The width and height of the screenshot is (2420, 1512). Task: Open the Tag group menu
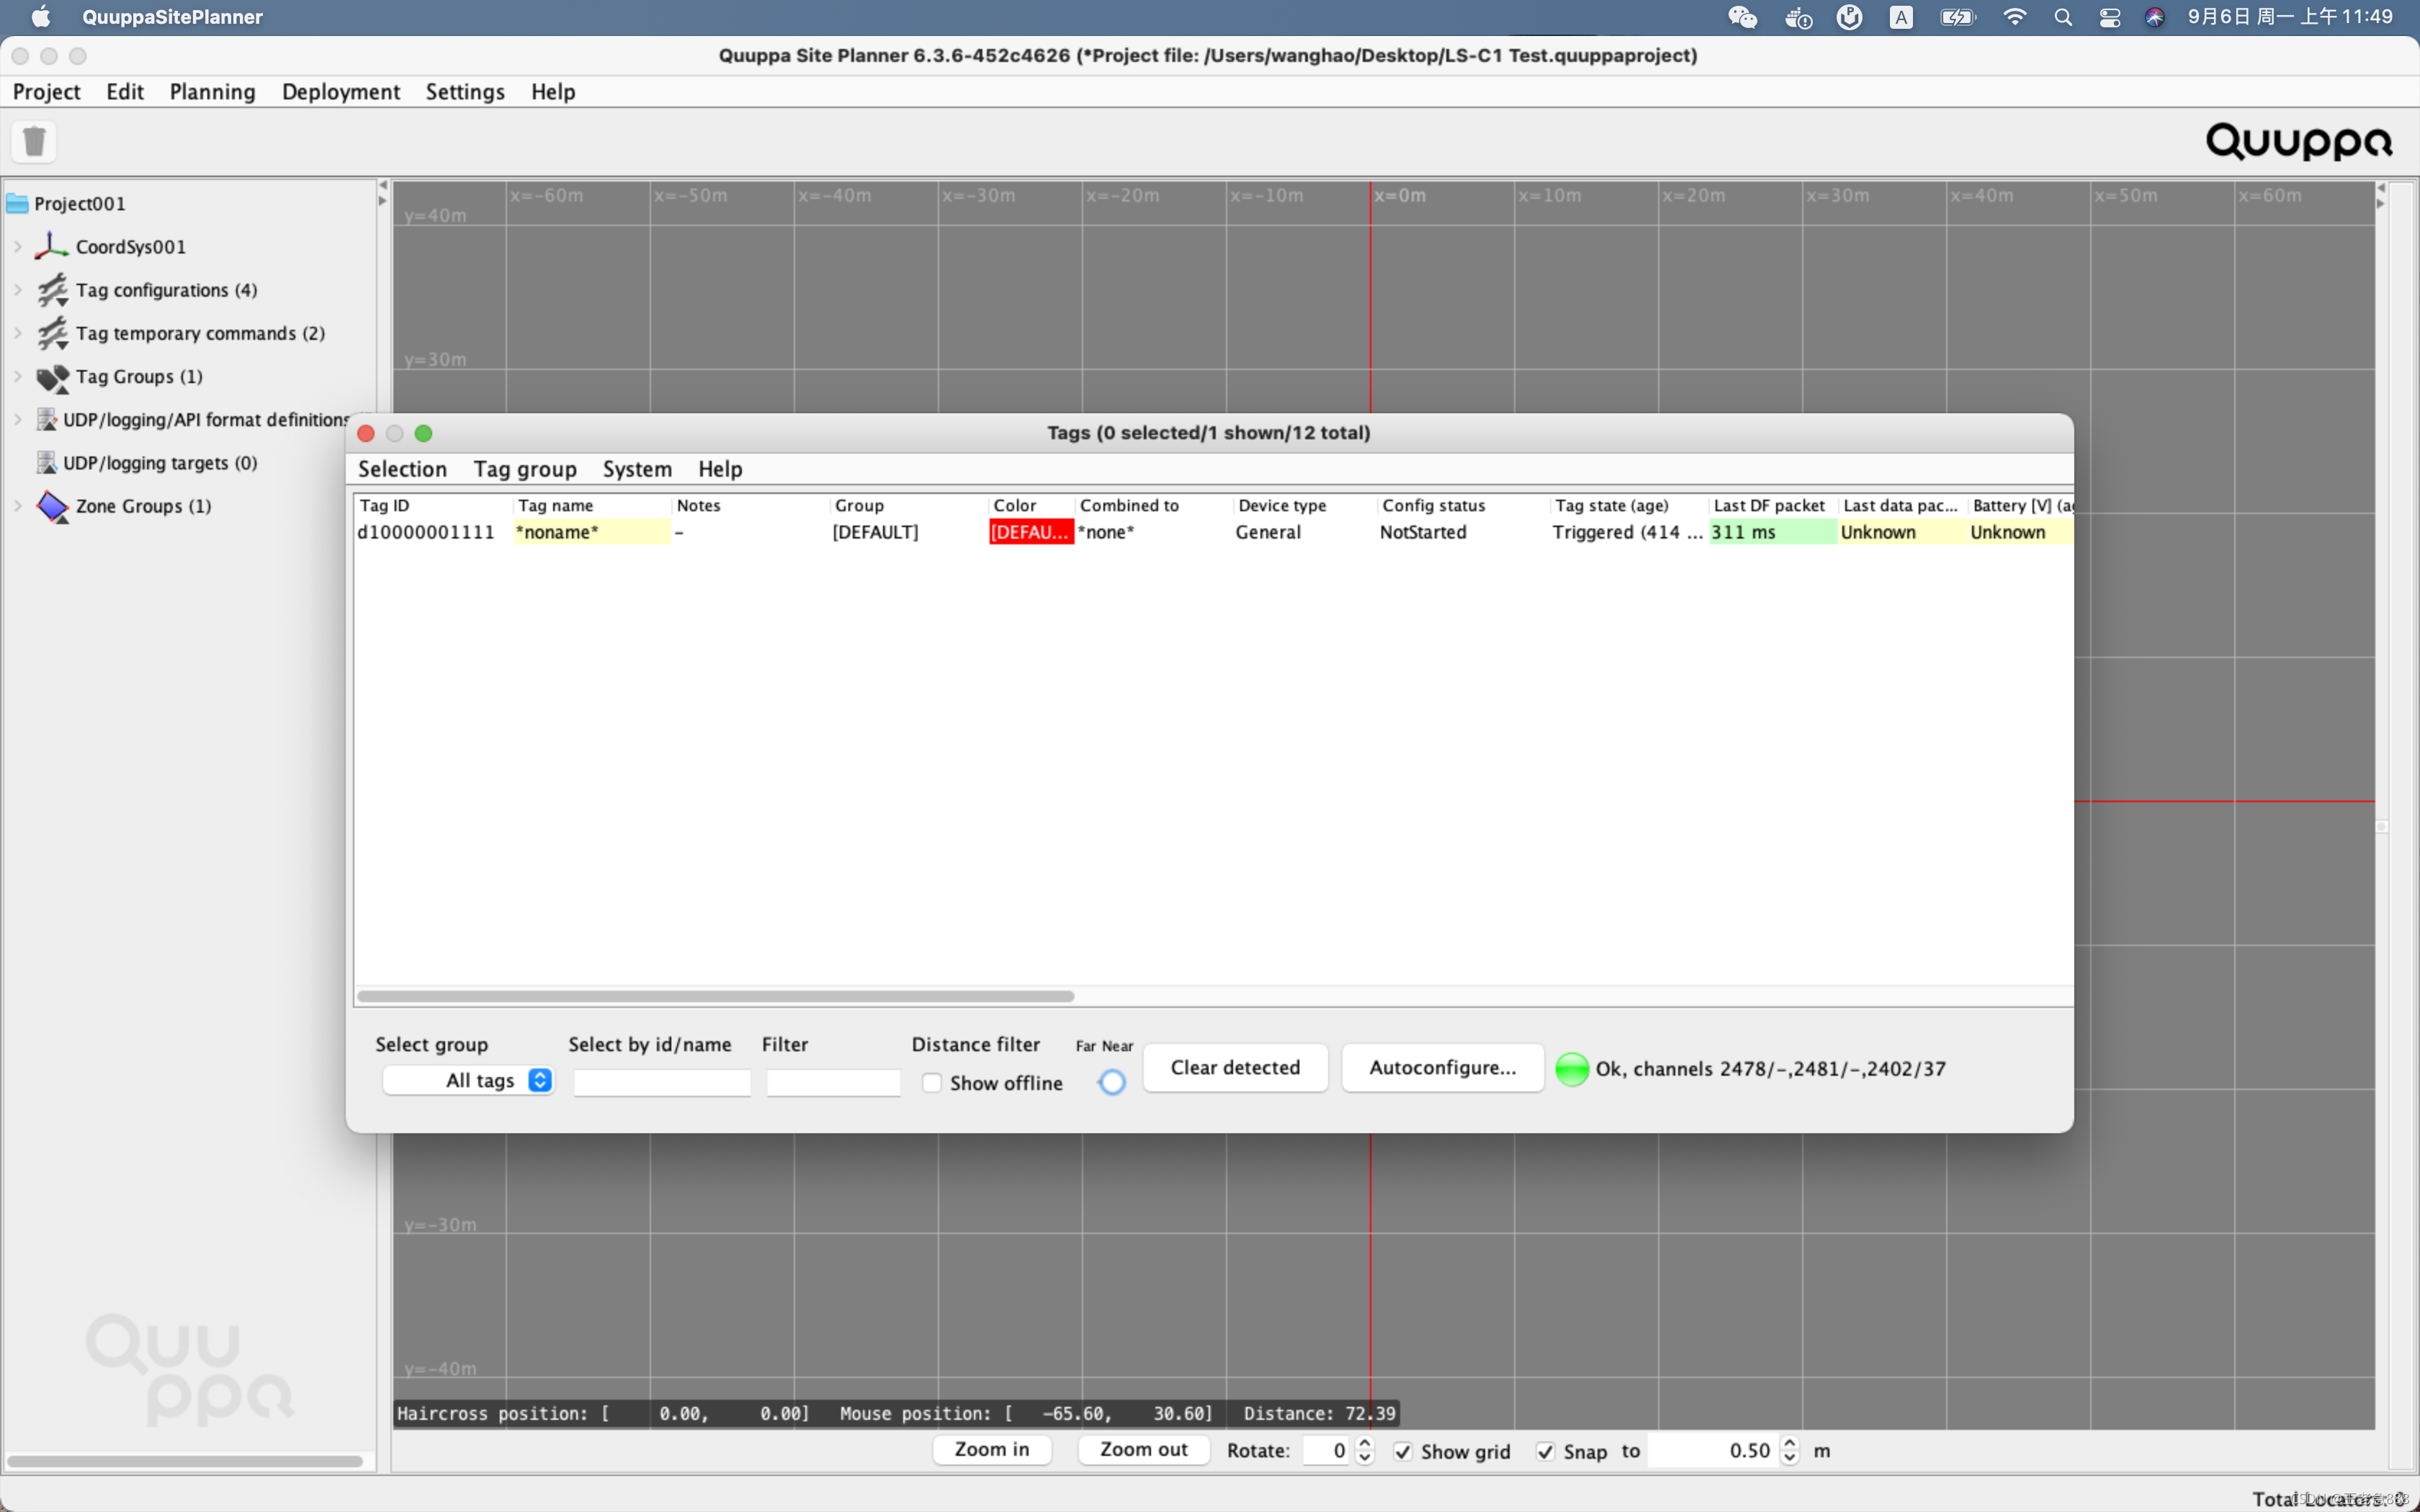click(x=525, y=469)
